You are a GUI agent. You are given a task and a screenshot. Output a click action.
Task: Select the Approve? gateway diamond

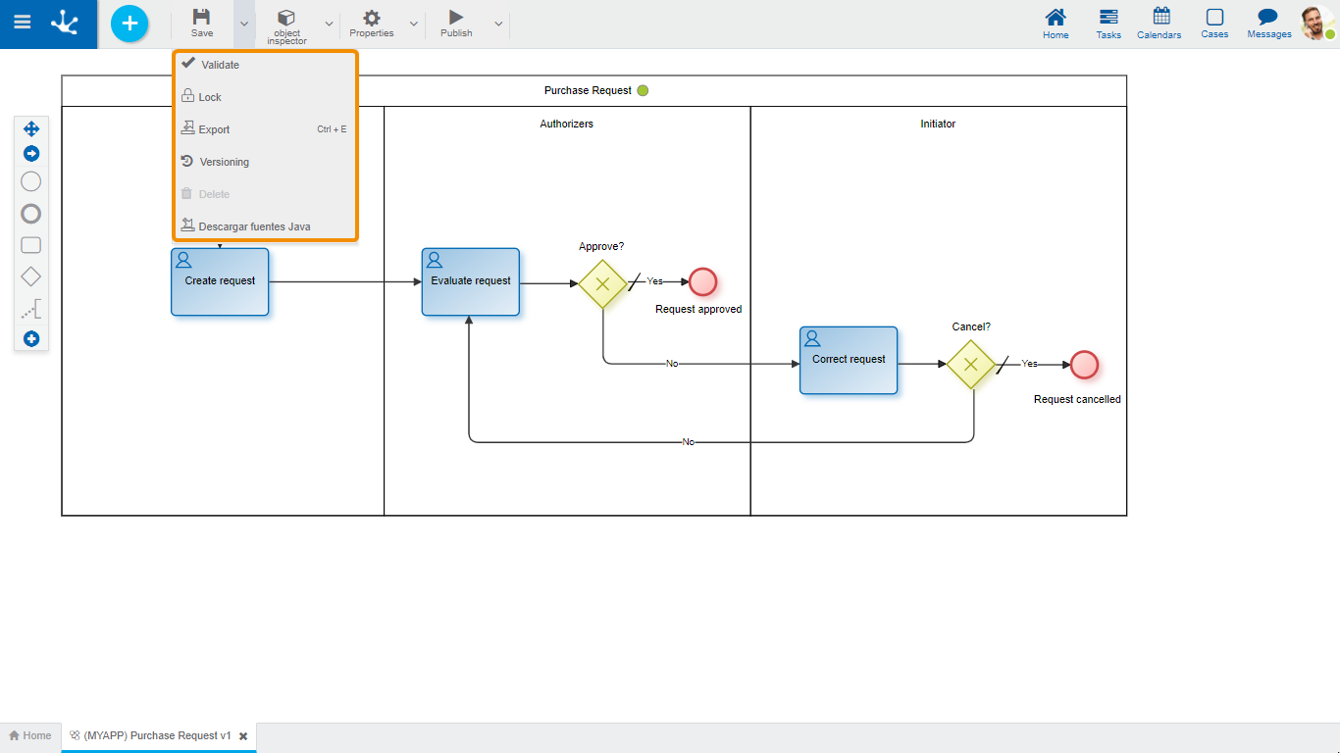click(602, 283)
